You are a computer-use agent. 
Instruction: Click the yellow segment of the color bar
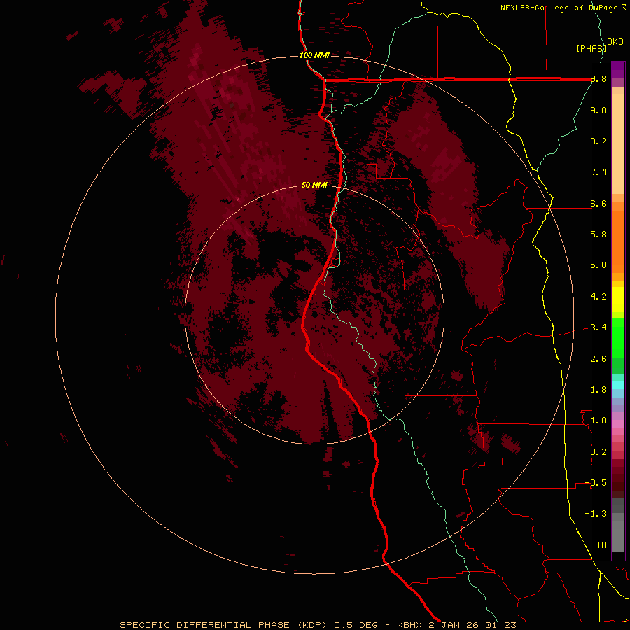pos(618,300)
